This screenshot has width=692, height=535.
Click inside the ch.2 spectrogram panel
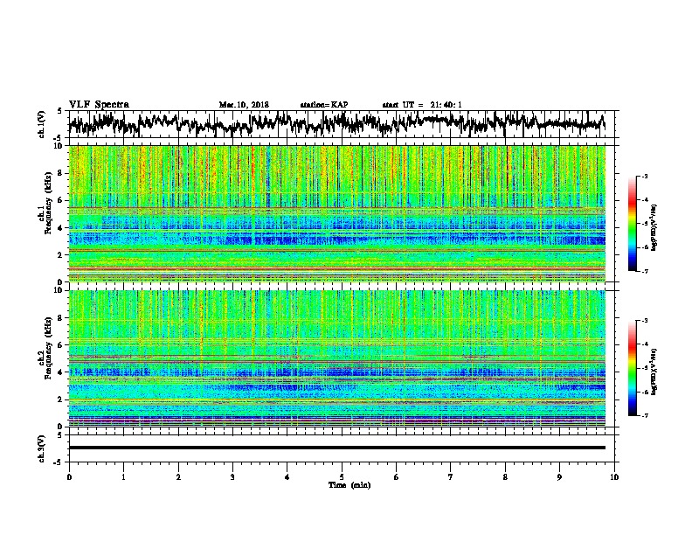click(336, 358)
